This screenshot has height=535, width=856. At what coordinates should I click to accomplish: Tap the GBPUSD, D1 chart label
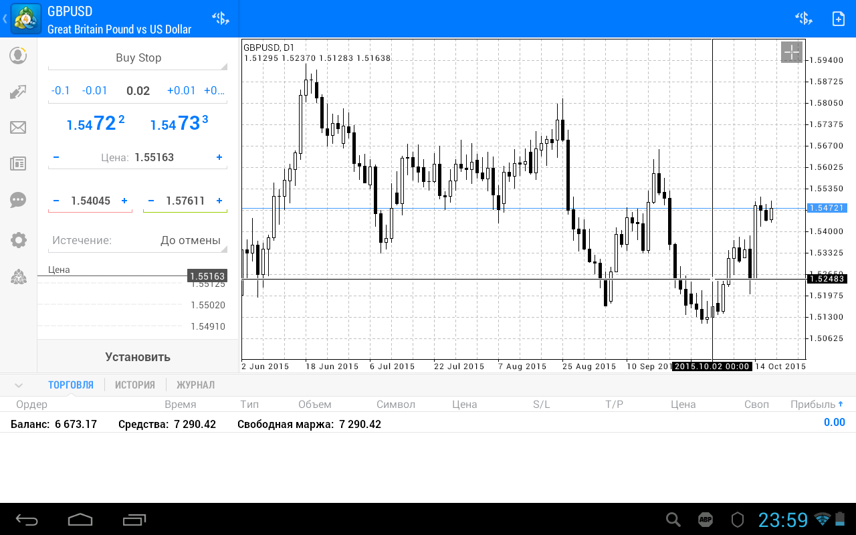pos(269,47)
